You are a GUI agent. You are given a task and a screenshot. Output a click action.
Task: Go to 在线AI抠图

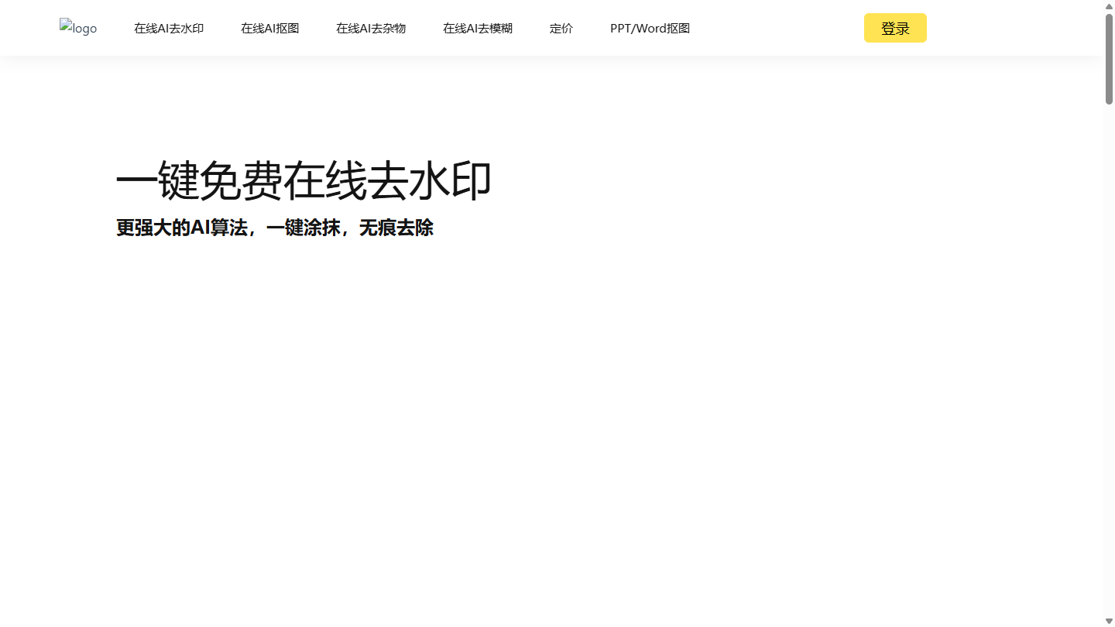point(269,29)
